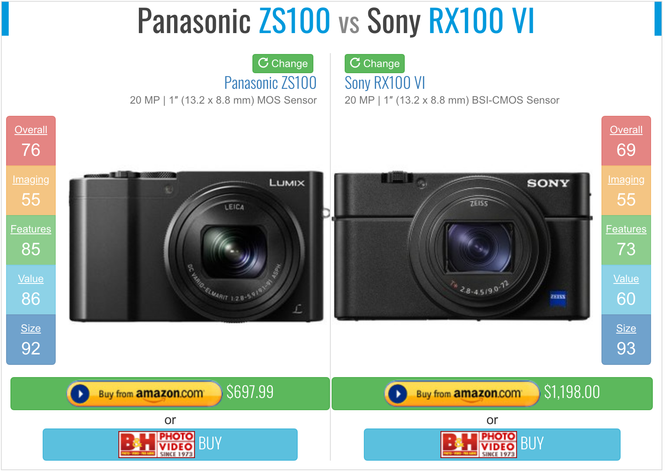
Task: Click the B&H BUY button for Sony
Action: point(492,445)
